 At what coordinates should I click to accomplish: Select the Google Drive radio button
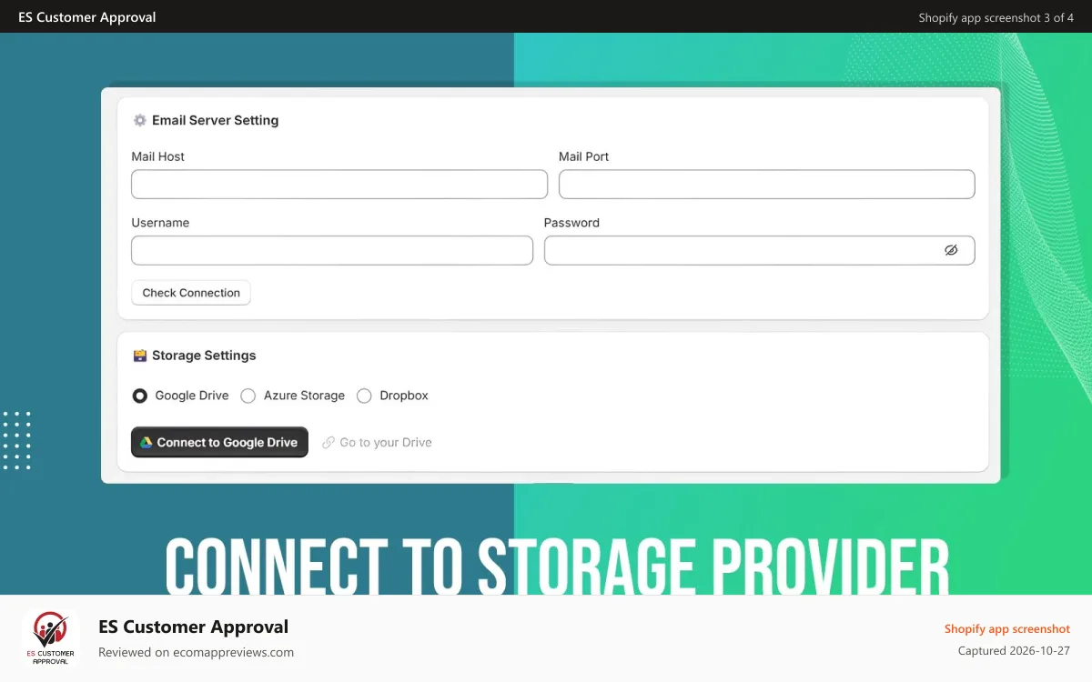tap(140, 396)
